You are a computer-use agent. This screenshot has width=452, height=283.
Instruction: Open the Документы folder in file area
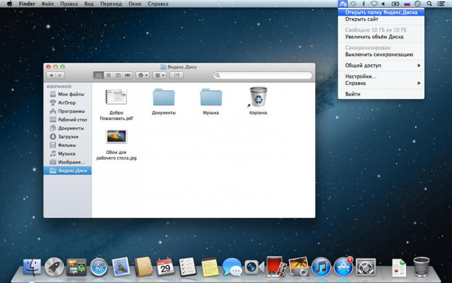point(163,98)
